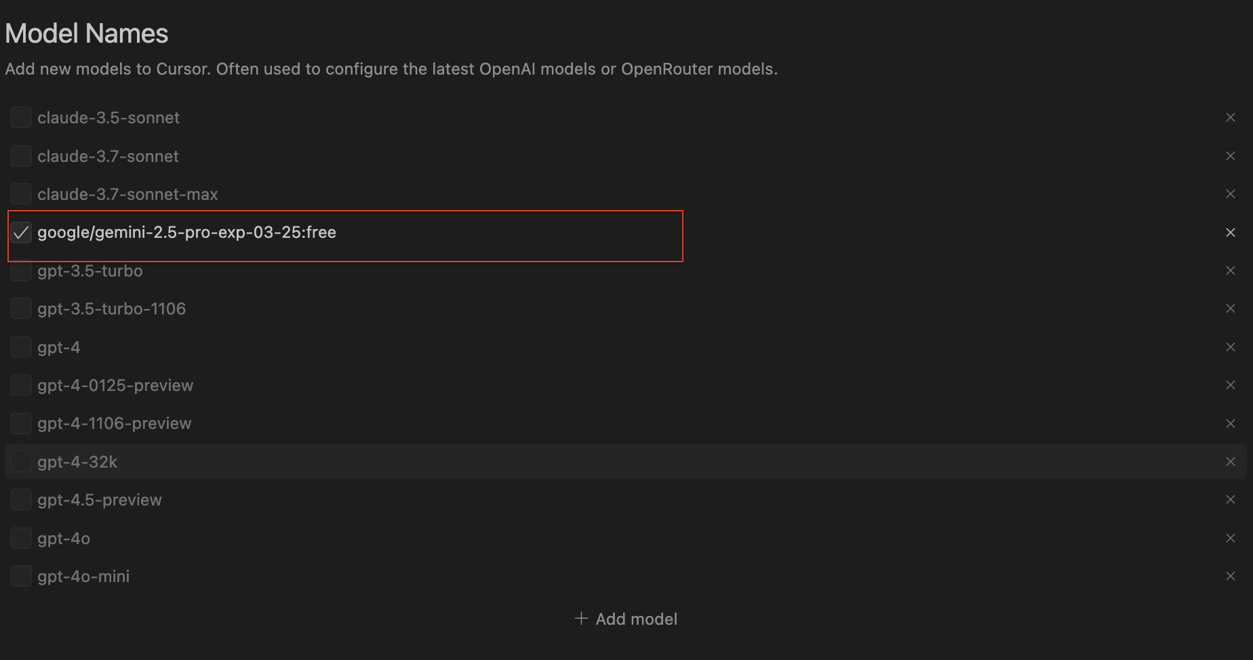Click the gpt-4-32k label
Screen dimensions: 1253x660
pyautogui.click(x=77, y=462)
